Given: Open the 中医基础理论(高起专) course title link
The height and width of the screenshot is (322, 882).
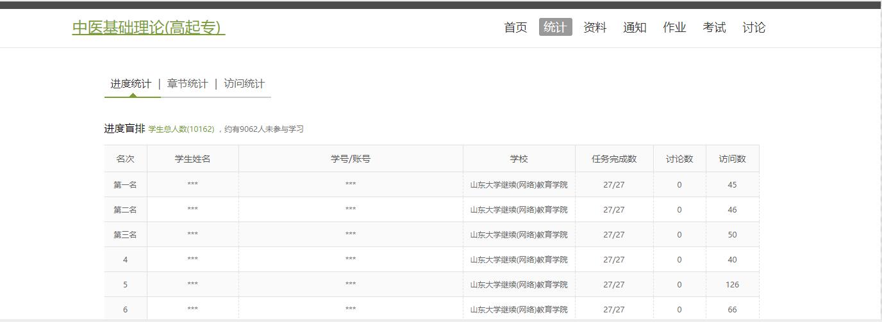Looking at the screenshot, I should (x=148, y=28).
